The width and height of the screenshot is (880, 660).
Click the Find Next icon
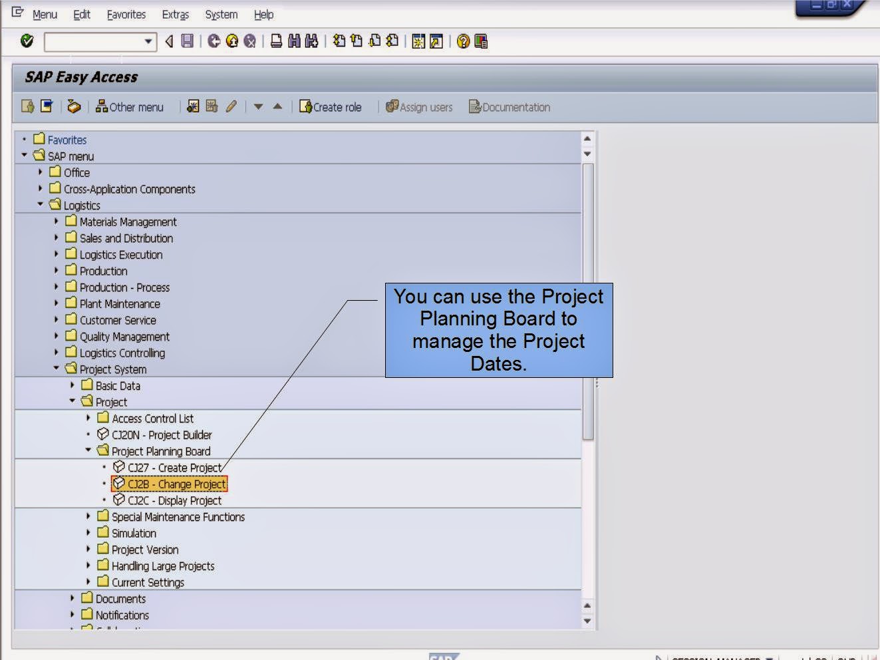coord(310,41)
